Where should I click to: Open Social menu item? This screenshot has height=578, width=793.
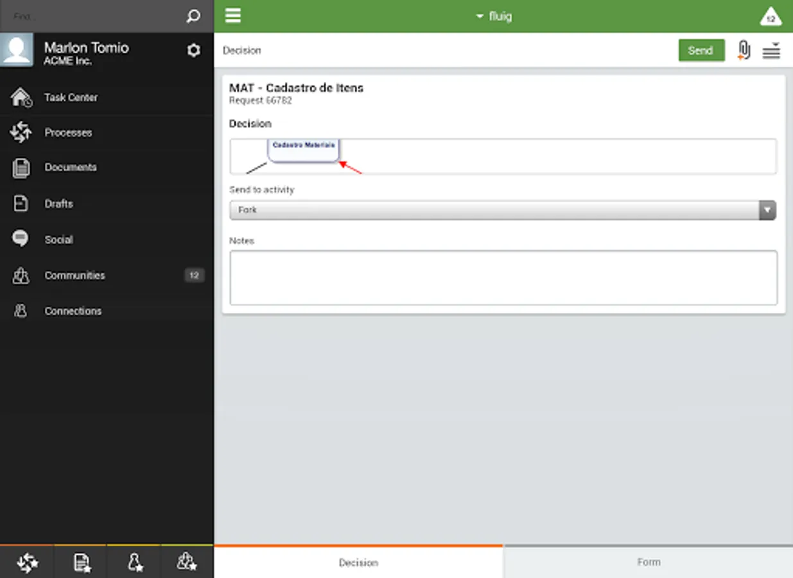coord(107,239)
